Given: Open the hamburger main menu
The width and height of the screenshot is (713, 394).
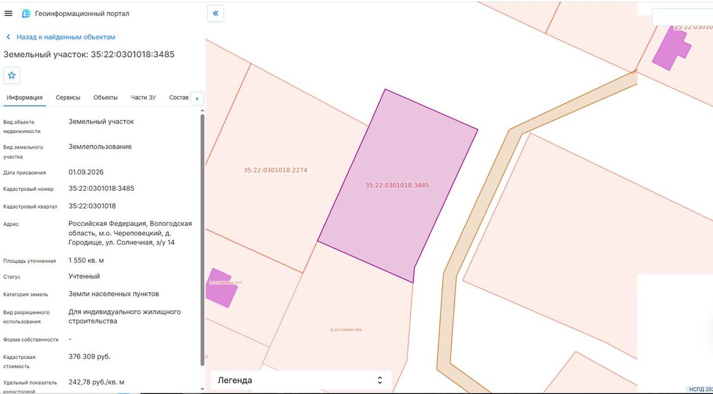Looking at the screenshot, I should (x=8, y=13).
